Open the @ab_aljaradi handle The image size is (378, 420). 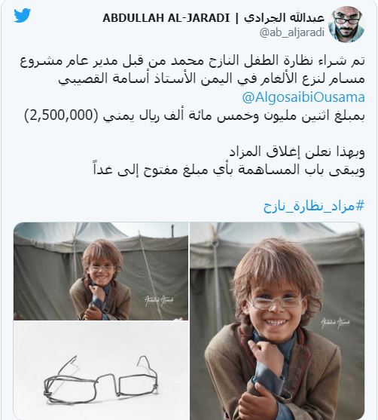click(x=292, y=32)
